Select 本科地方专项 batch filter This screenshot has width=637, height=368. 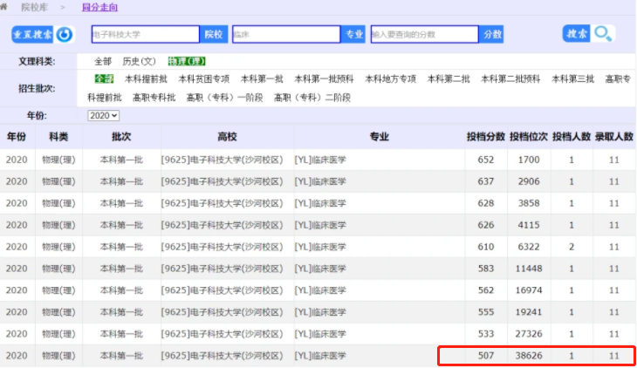390,78
